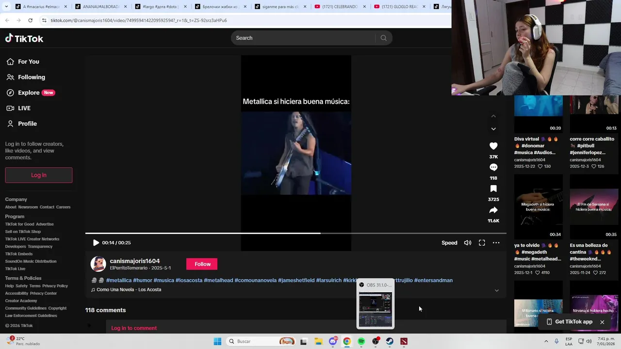This screenshot has height=349, width=621.
Task: Follow canismajoris1604
Action: coord(202,264)
